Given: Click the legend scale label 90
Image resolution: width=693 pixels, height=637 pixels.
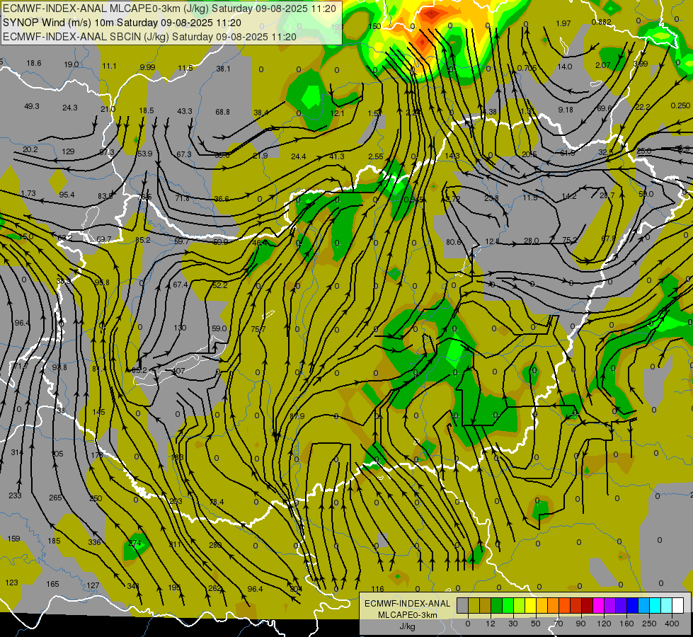Looking at the screenshot, I should pyautogui.click(x=580, y=624).
